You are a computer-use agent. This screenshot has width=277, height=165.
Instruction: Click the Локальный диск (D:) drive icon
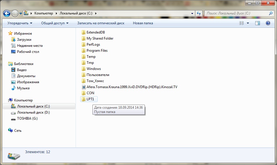point(13,113)
